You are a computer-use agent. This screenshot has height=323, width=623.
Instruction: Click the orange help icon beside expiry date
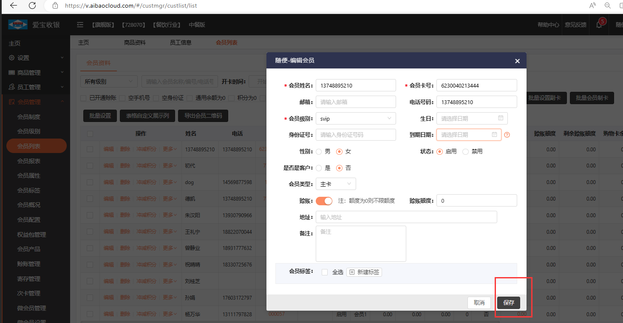click(507, 135)
